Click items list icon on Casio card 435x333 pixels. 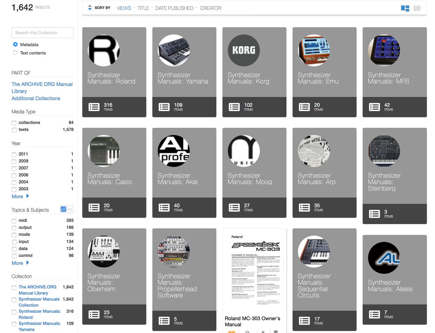(x=94, y=207)
